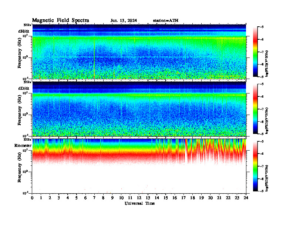The image size is (293, 227).
Task: Click the "Riometer" panel label
Action: [x=23, y=145]
